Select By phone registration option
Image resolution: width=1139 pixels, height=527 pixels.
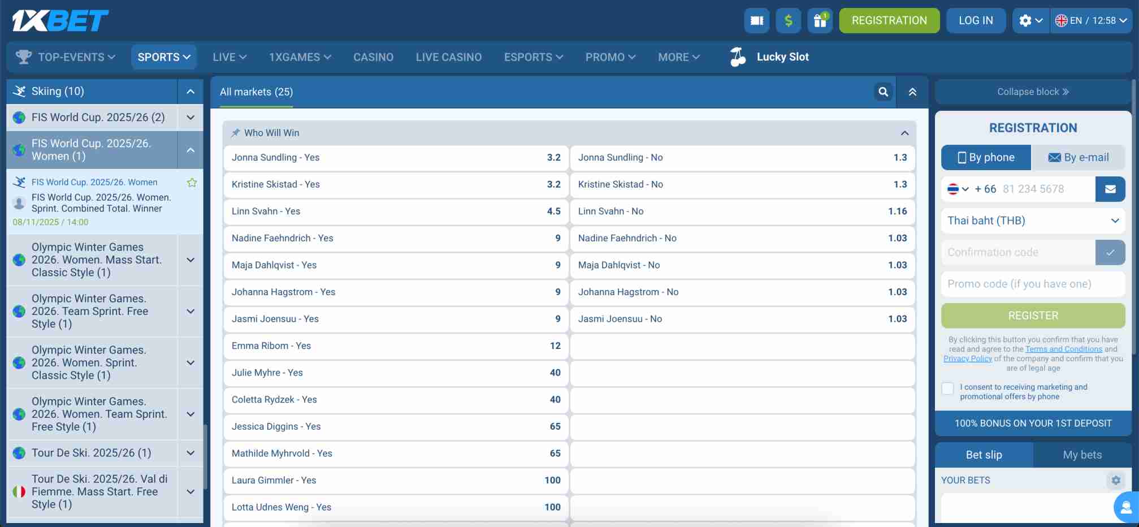(x=986, y=157)
